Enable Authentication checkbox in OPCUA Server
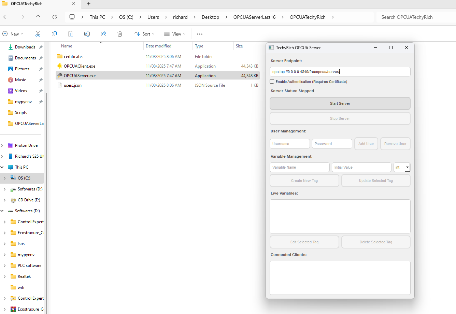The height and width of the screenshot is (314, 456). pos(272,81)
